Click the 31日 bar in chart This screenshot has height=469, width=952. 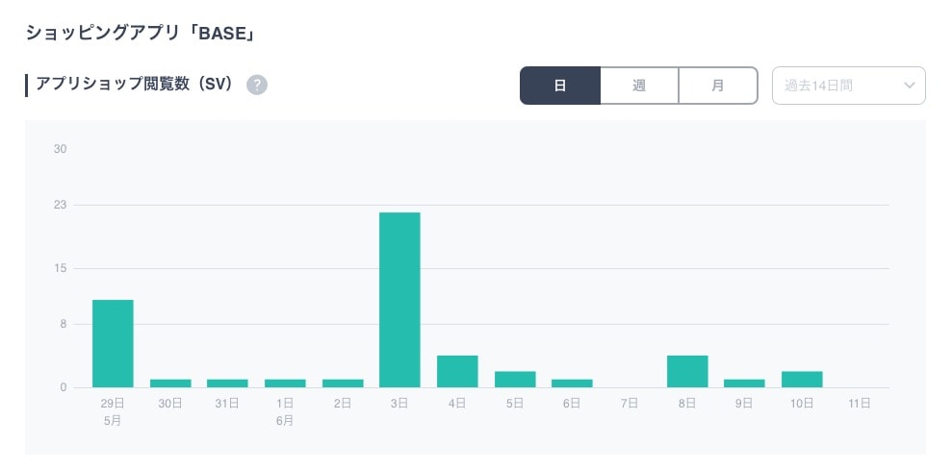tap(227, 383)
